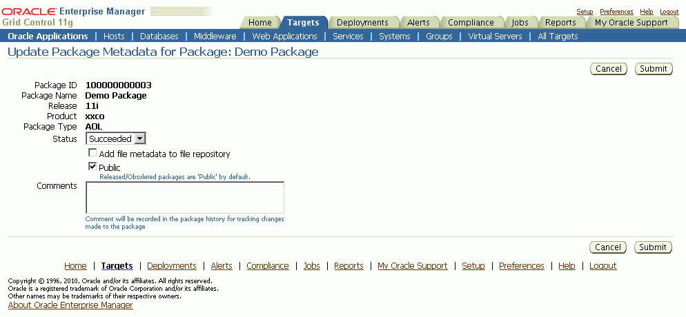This screenshot has width=686, height=317.
Task: Click the Product value xxco
Action: pos(95,116)
